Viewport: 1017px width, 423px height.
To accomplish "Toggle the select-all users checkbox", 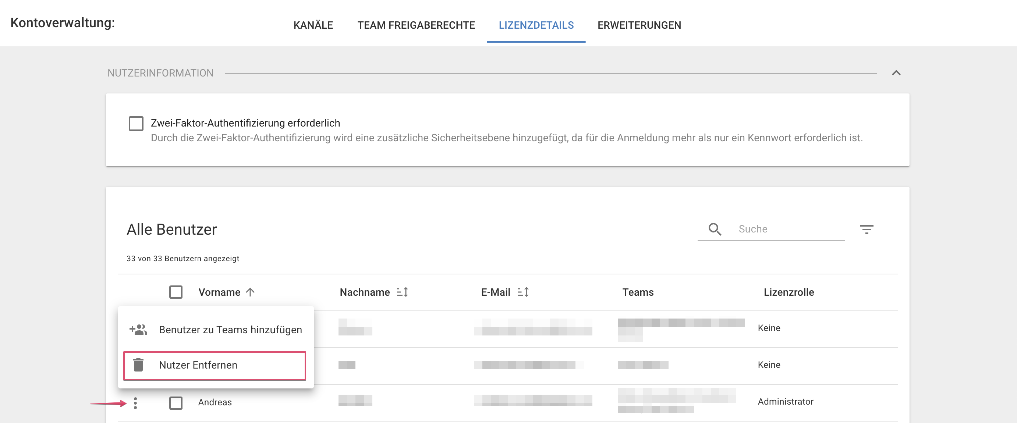I will (176, 292).
